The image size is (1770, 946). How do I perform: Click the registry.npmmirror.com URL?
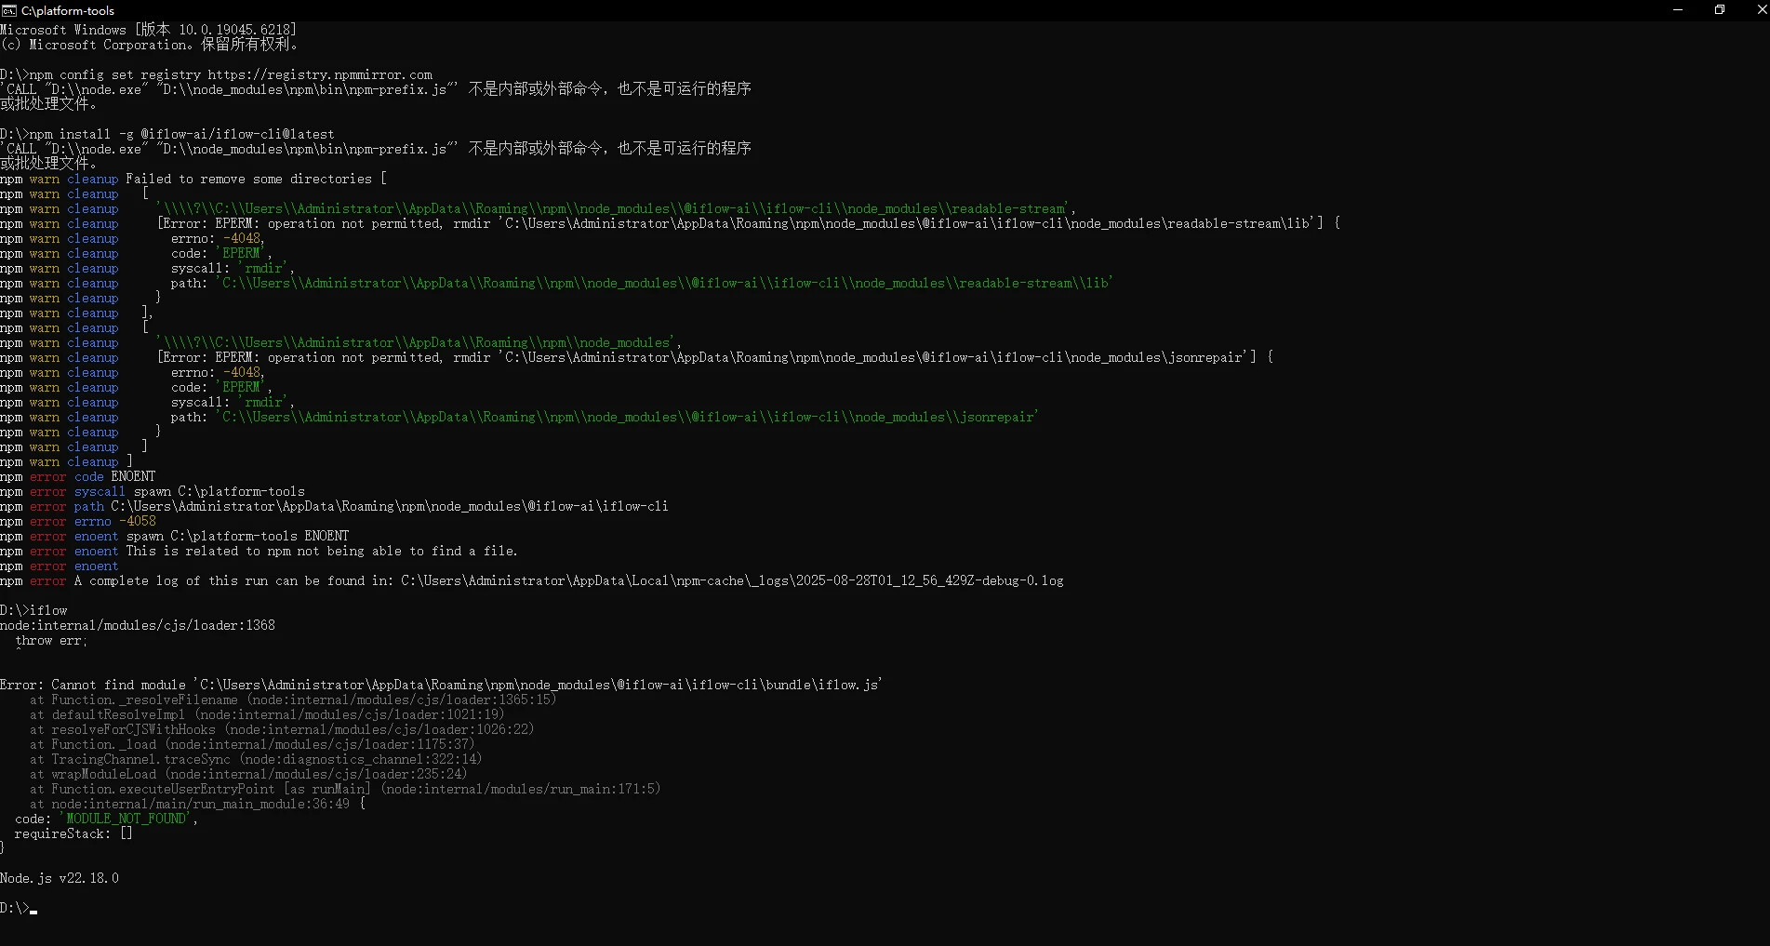coord(319,73)
